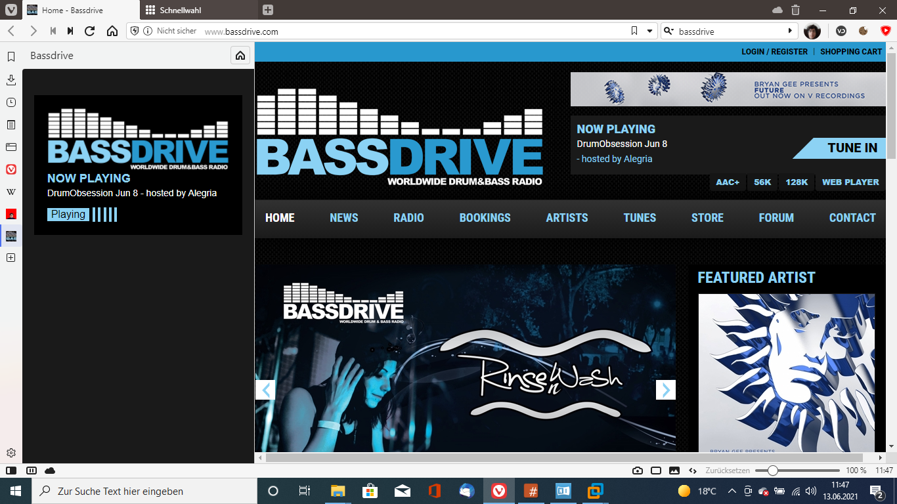
Task: Select the Home - Bassdrive tab
Action: [81, 10]
